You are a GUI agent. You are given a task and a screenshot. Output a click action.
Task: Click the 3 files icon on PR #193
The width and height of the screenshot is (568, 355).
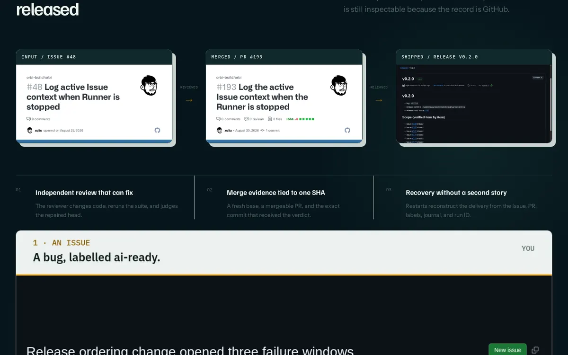270,119
